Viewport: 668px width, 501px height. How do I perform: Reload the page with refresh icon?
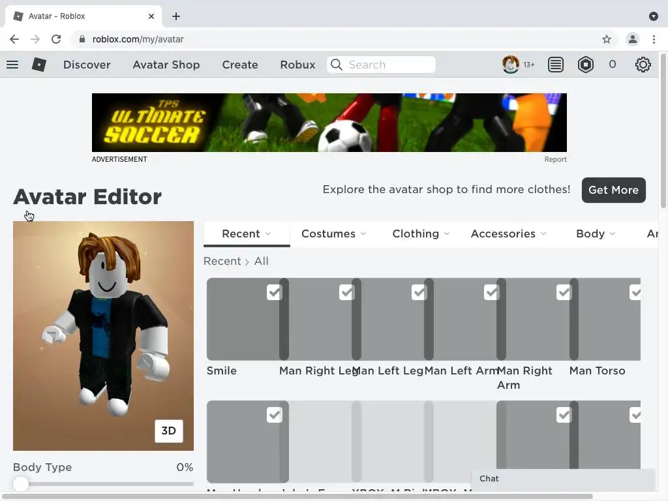coord(56,39)
